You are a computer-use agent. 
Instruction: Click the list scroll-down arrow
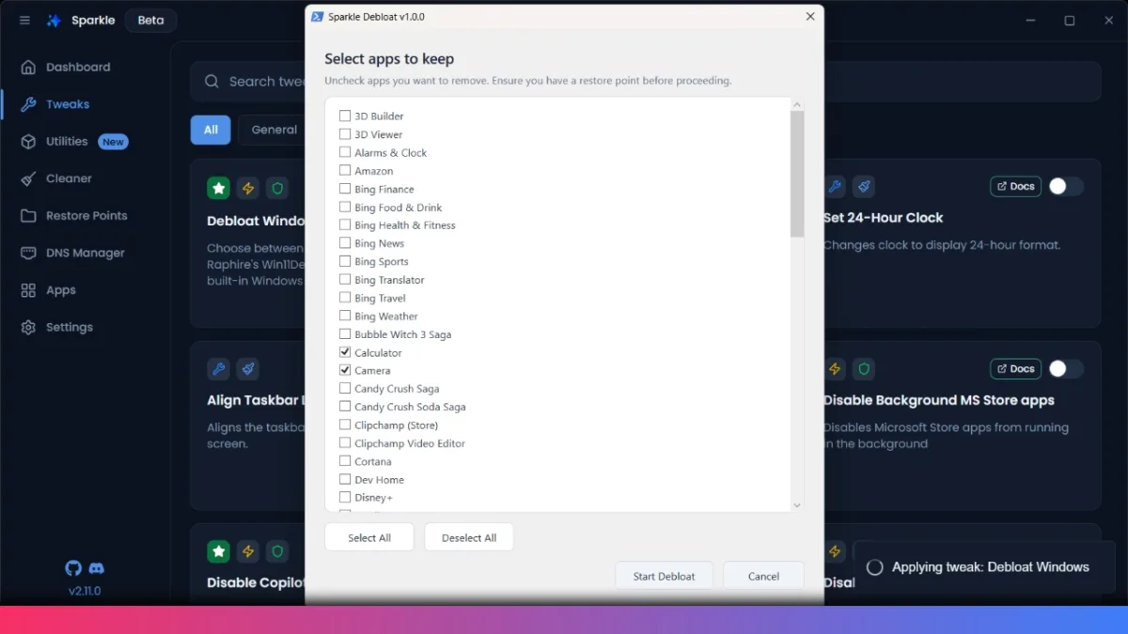[797, 505]
